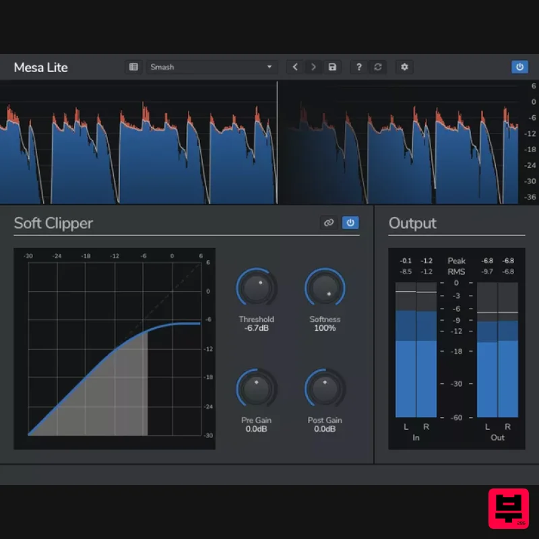Open the preset browser list icon
The width and height of the screenshot is (539, 539).
(x=133, y=67)
